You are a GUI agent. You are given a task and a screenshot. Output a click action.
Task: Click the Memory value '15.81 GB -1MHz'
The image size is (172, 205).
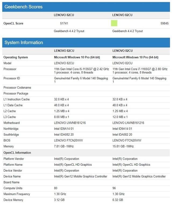click(123, 146)
